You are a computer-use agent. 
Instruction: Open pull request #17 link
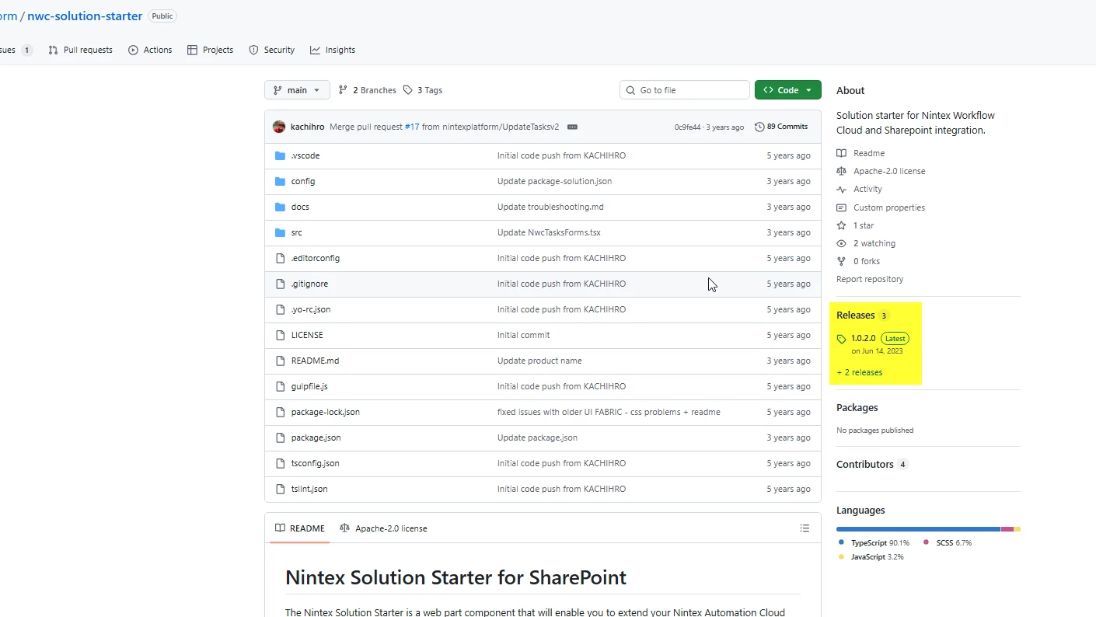pyautogui.click(x=412, y=127)
